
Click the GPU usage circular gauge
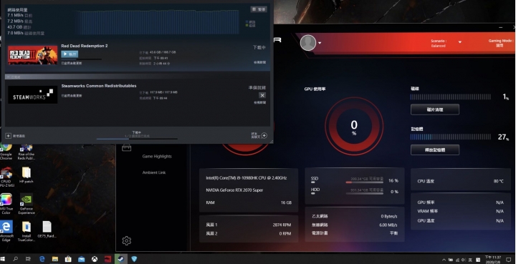[354, 126]
